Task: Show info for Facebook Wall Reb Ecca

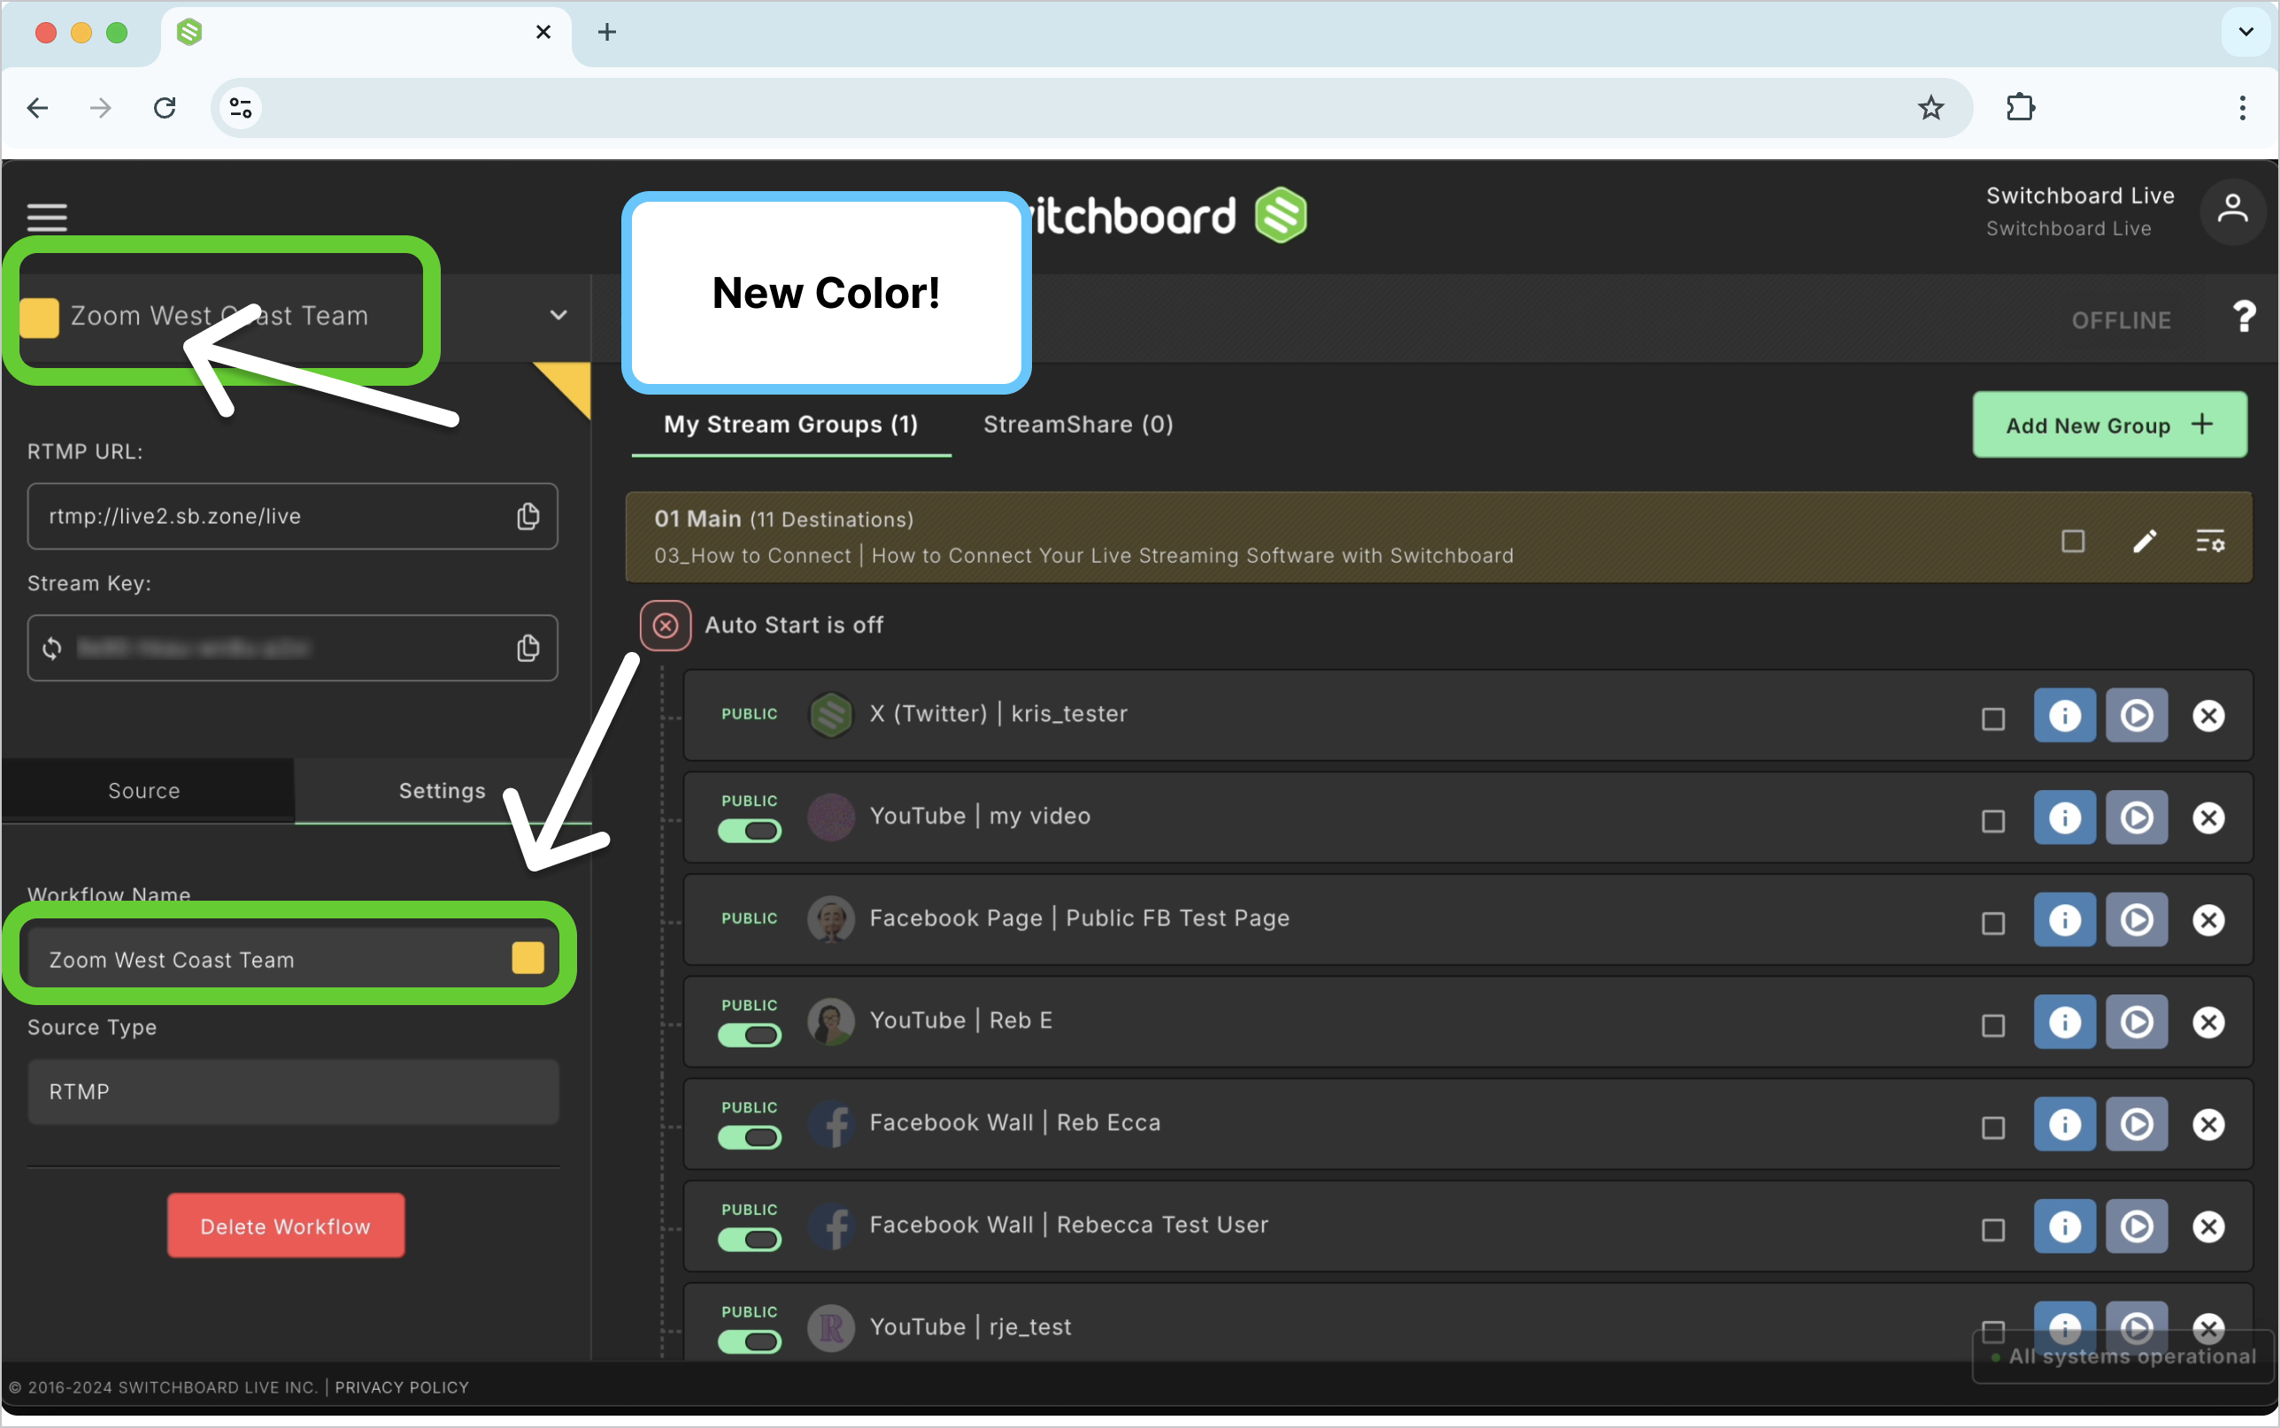Action: [x=2065, y=1124]
